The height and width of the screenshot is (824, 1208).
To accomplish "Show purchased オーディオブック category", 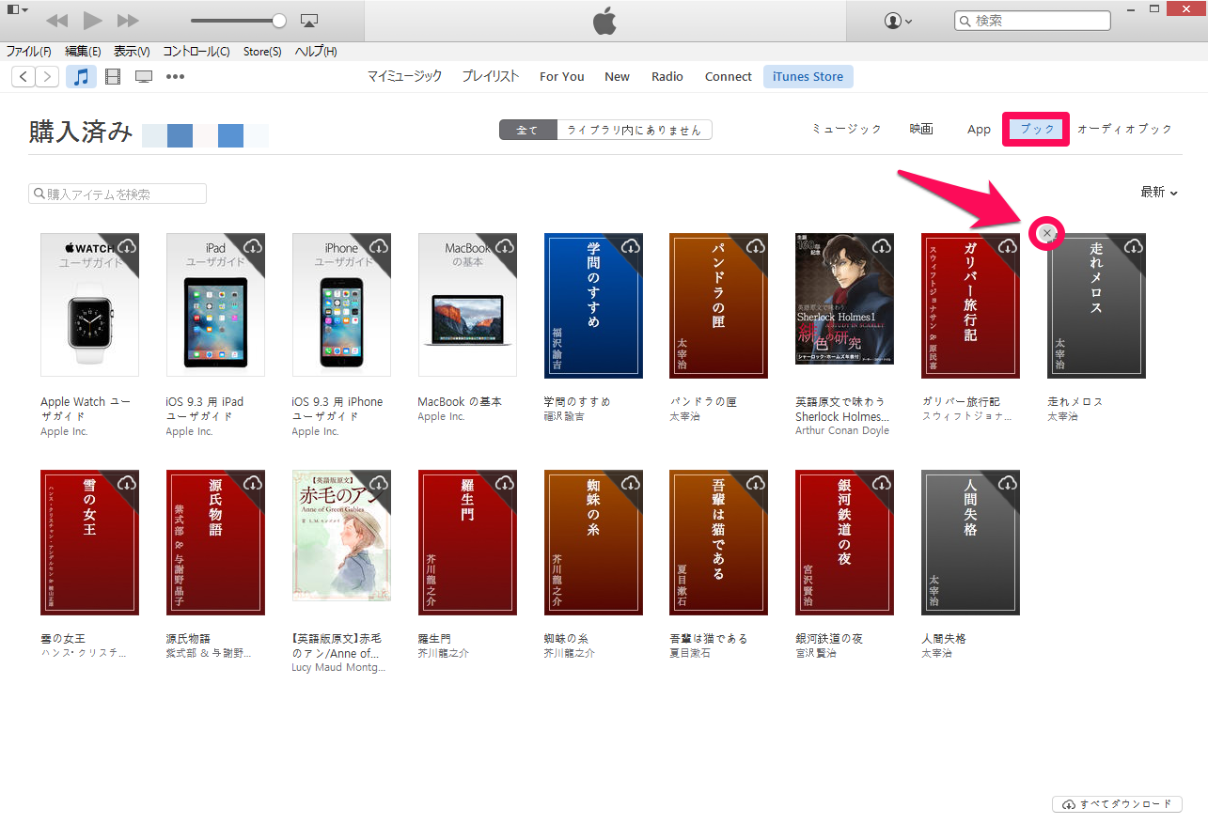I will click(1125, 130).
